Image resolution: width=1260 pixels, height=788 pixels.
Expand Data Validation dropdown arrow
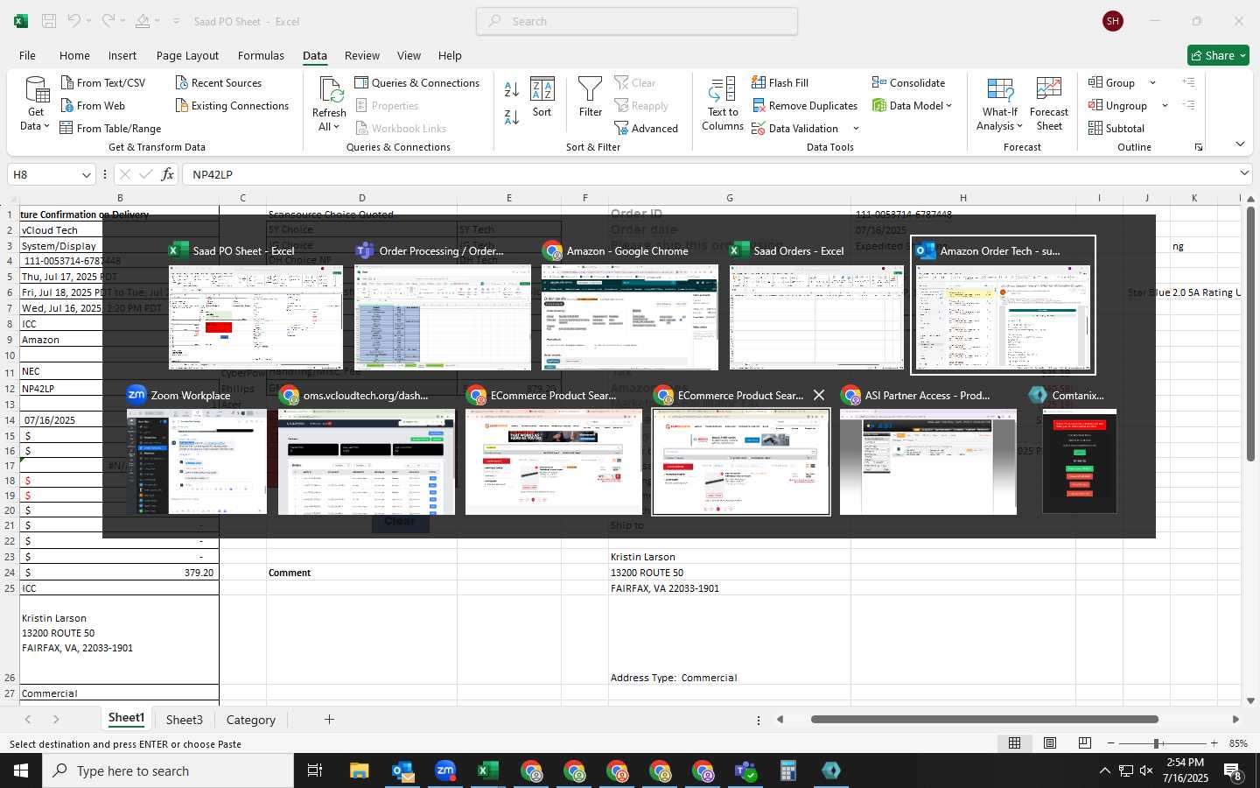point(856,129)
